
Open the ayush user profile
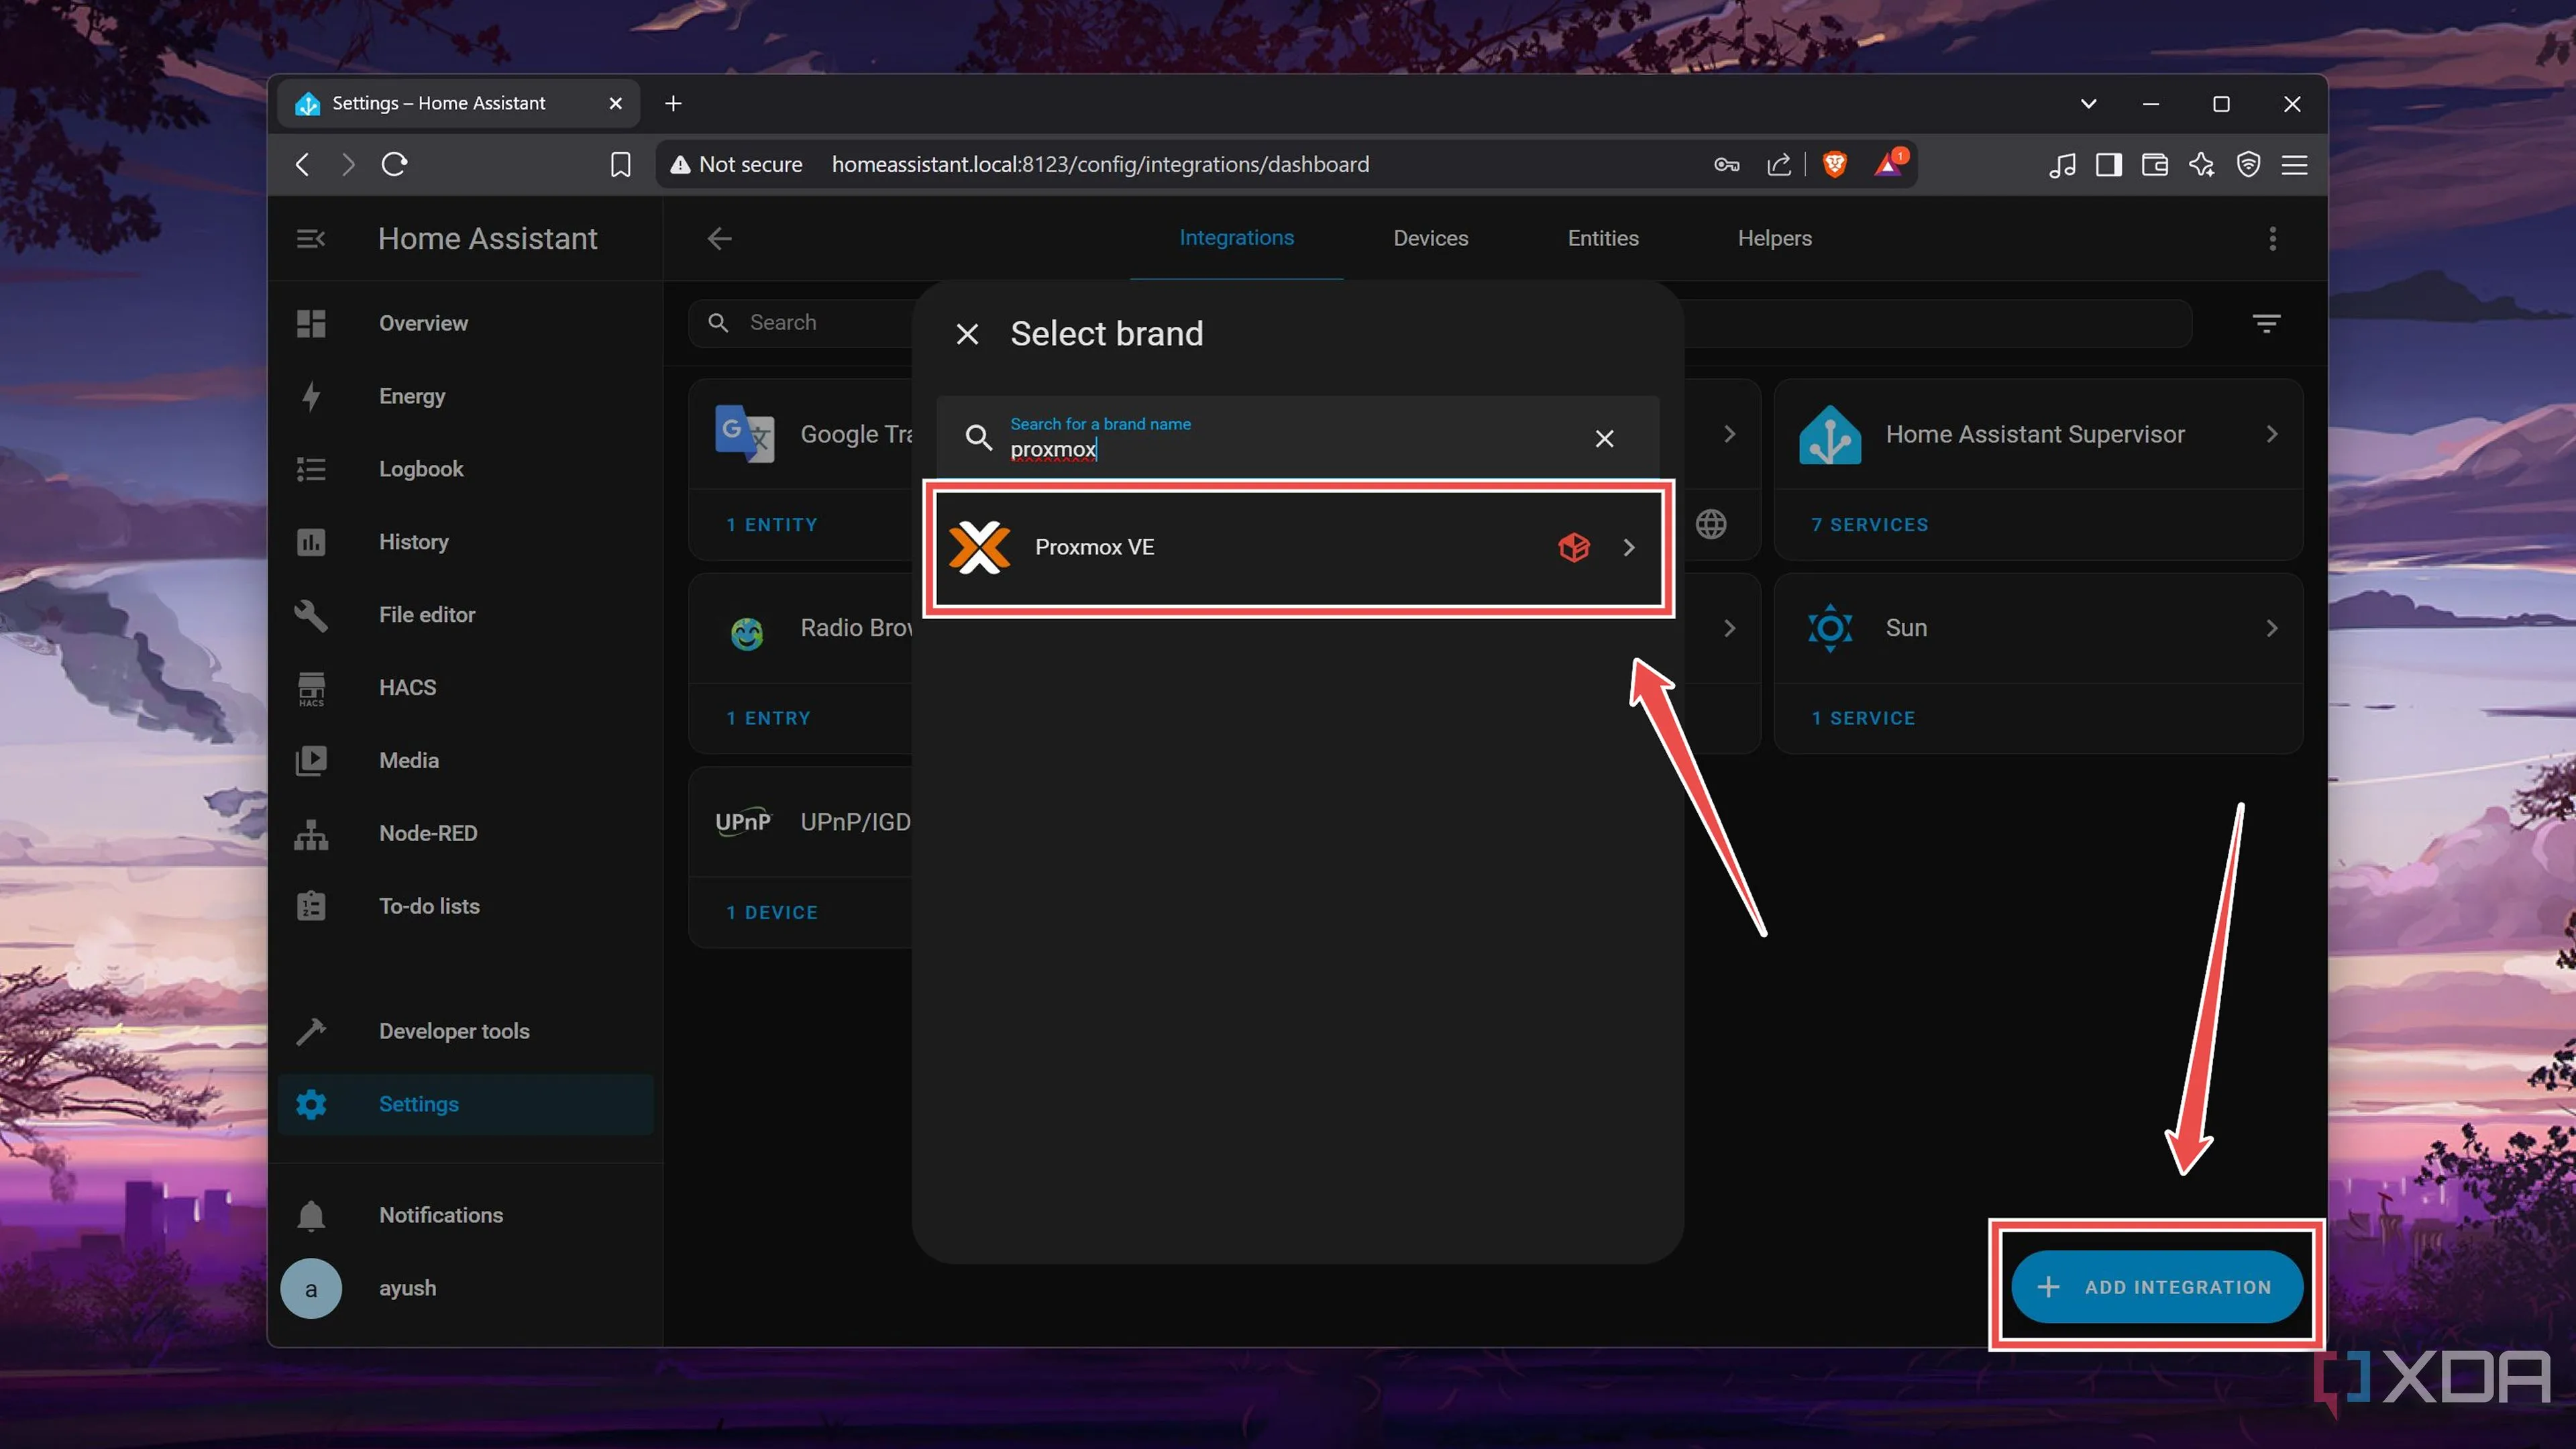(x=465, y=1288)
